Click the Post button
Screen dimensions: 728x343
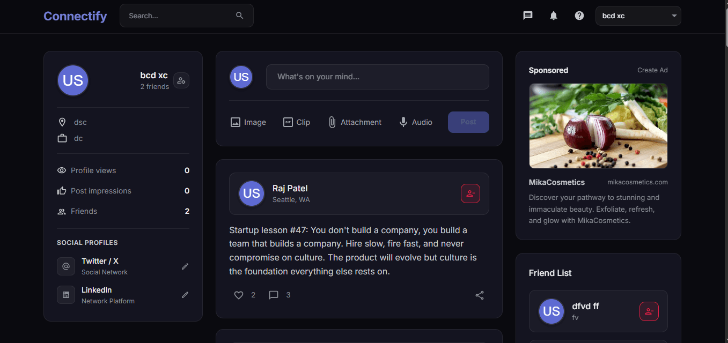[468, 122]
